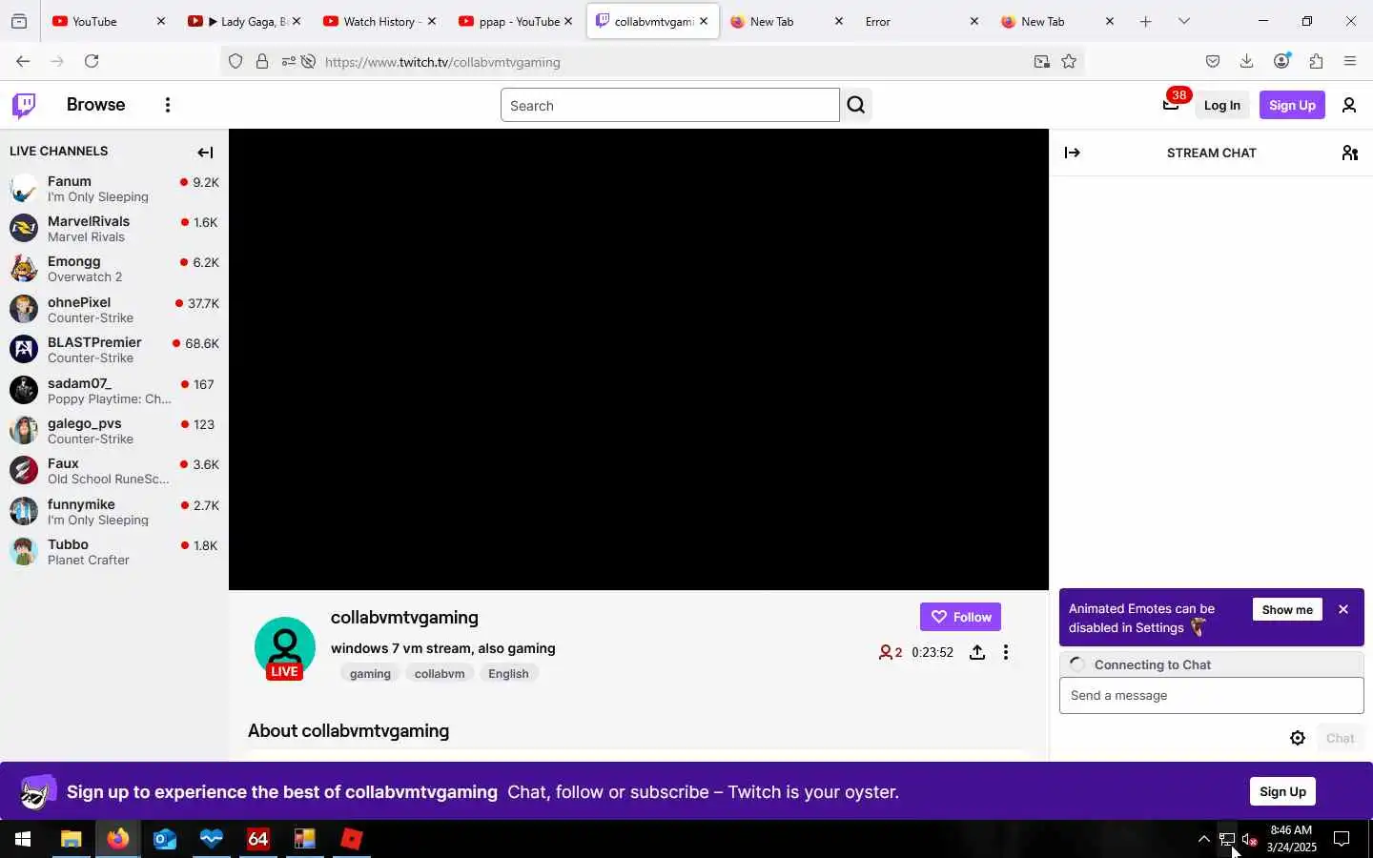Open Firefox View button
This screenshot has height=858, width=1373.
(19, 21)
